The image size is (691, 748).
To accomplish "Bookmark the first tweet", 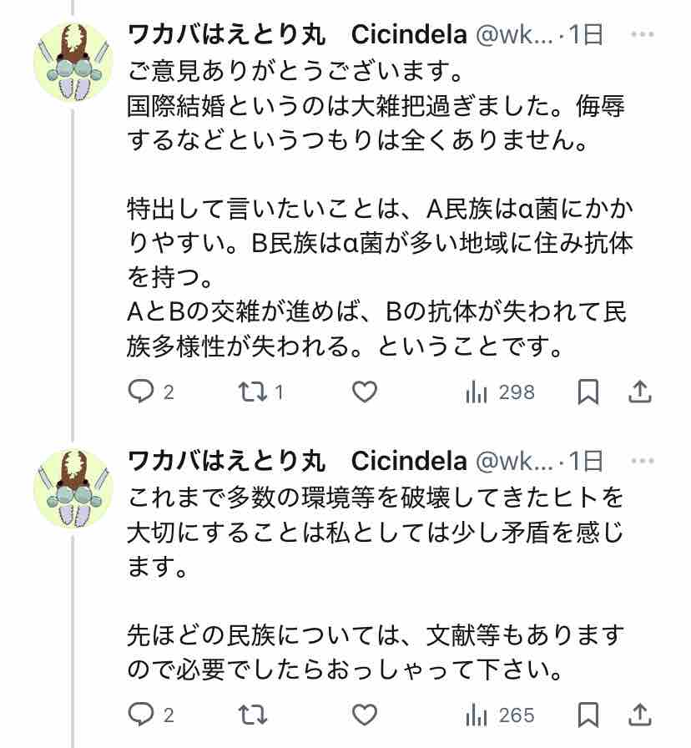I will pyautogui.click(x=588, y=392).
